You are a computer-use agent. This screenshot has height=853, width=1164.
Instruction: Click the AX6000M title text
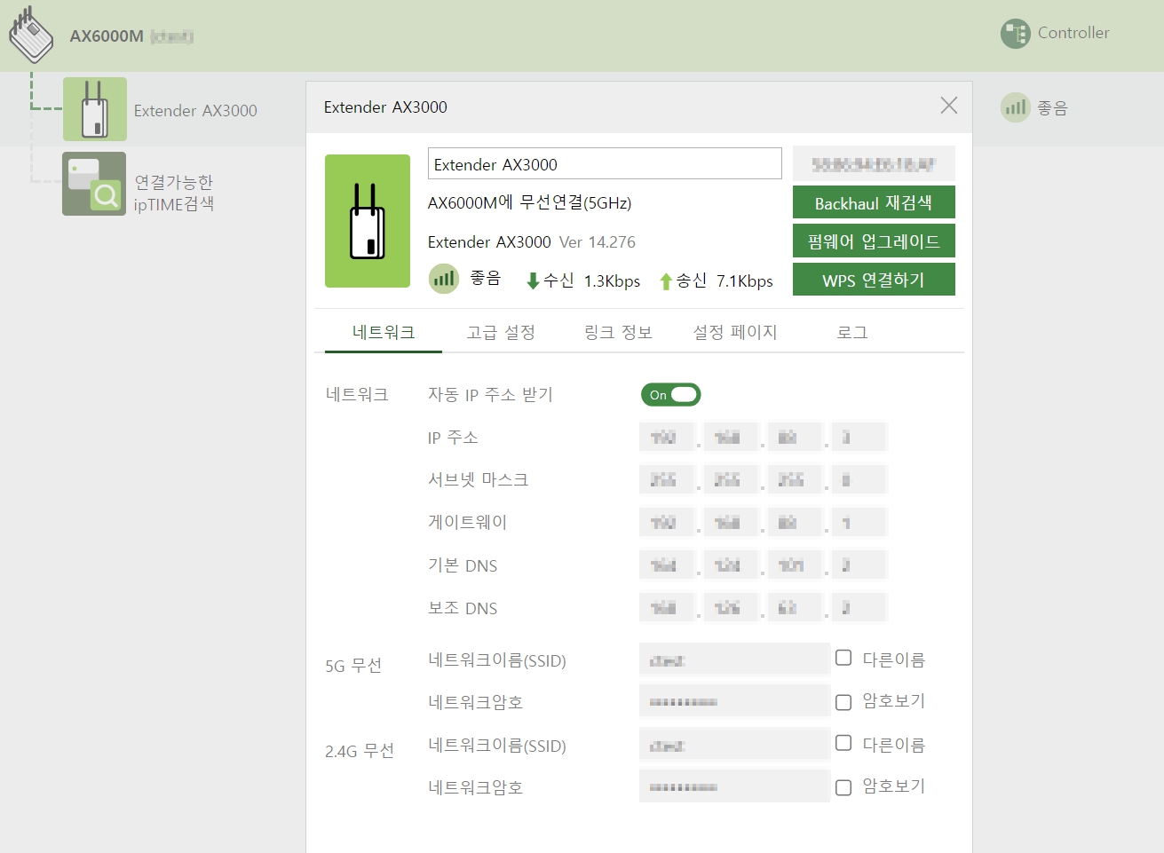click(x=107, y=36)
